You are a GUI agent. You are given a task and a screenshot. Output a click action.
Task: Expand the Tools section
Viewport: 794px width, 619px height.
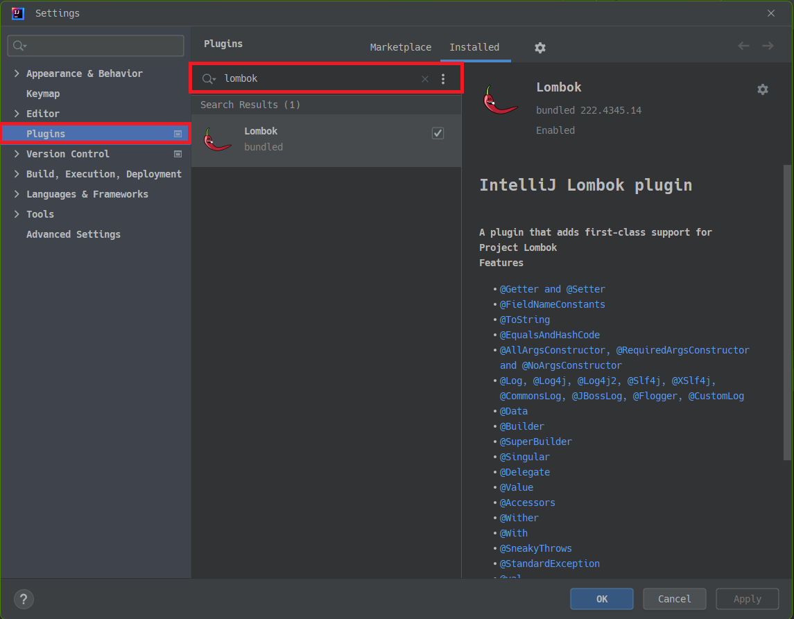[17, 214]
